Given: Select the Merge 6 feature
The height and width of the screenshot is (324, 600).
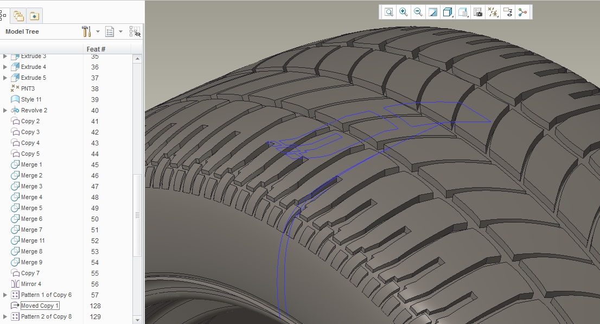Looking at the screenshot, I should point(32,219).
